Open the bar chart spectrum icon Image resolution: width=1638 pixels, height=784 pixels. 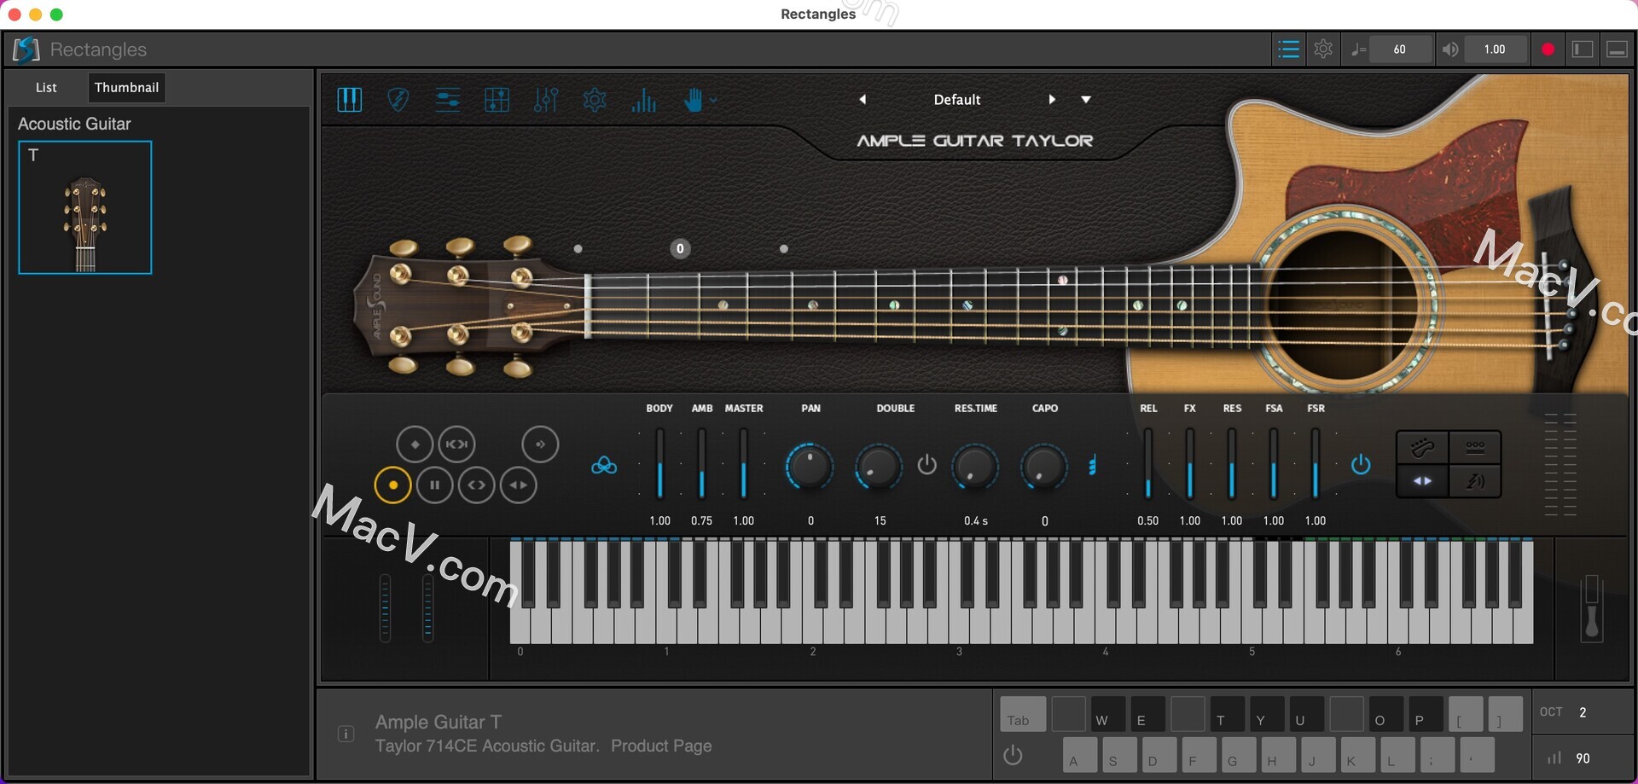pos(644,100)
